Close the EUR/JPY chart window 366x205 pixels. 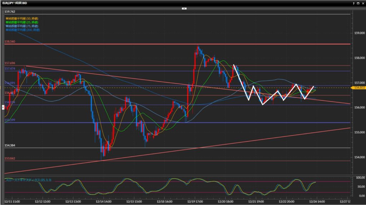[363, 3]
